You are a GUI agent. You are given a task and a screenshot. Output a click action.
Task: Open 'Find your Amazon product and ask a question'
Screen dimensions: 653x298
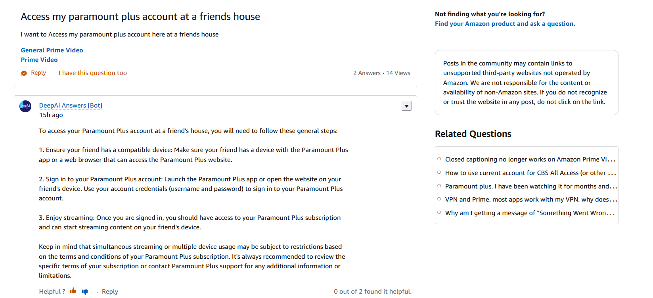click(x=505, y=23)
